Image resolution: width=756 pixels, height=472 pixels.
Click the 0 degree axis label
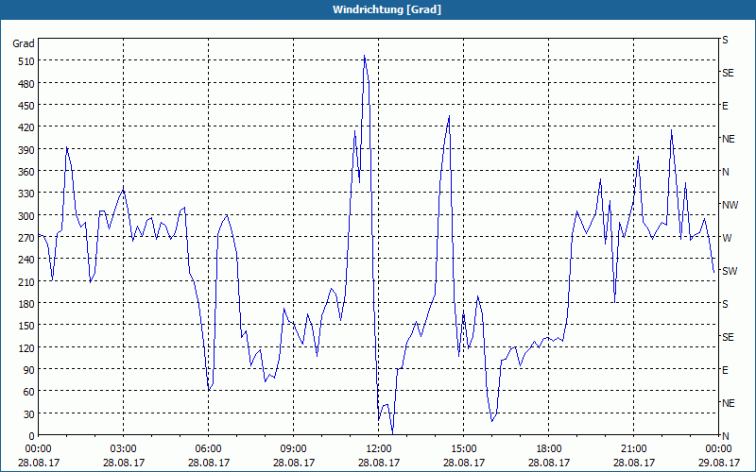(31, 436)
